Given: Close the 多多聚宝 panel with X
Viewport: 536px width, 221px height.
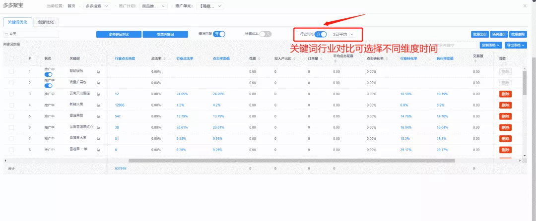Looking at the screenshot, I should point(525,6).
